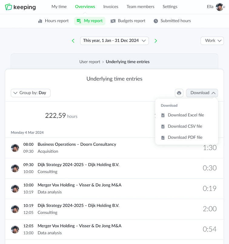Viewport: 229px width, 244px height.
Task: Click the CSV file icon in Download menu
Action: (163, 127)
